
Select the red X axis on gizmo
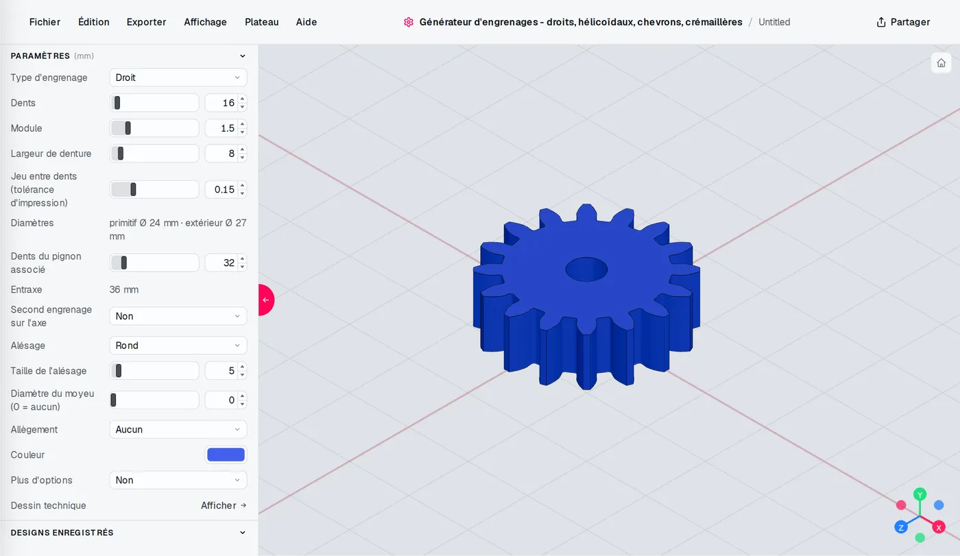pyautogui.click(x=939, y=527)
